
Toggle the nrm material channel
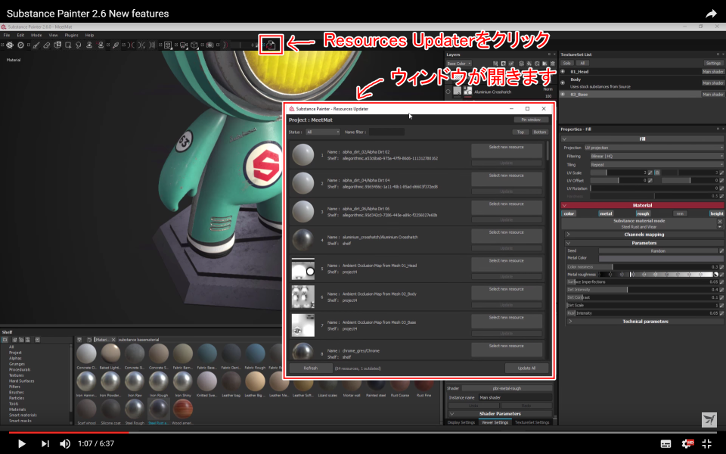click(x=680, y=213)
